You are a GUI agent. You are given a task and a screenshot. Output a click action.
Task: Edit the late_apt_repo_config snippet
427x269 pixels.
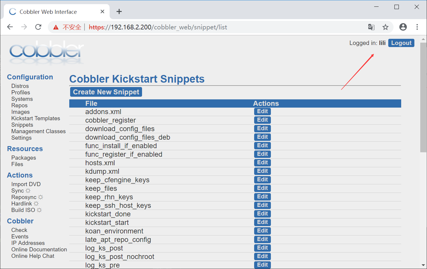click(x=262, y=239)
